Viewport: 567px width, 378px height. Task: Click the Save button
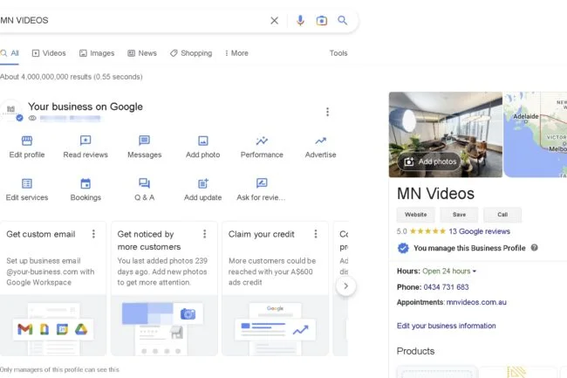coord(459,215)
